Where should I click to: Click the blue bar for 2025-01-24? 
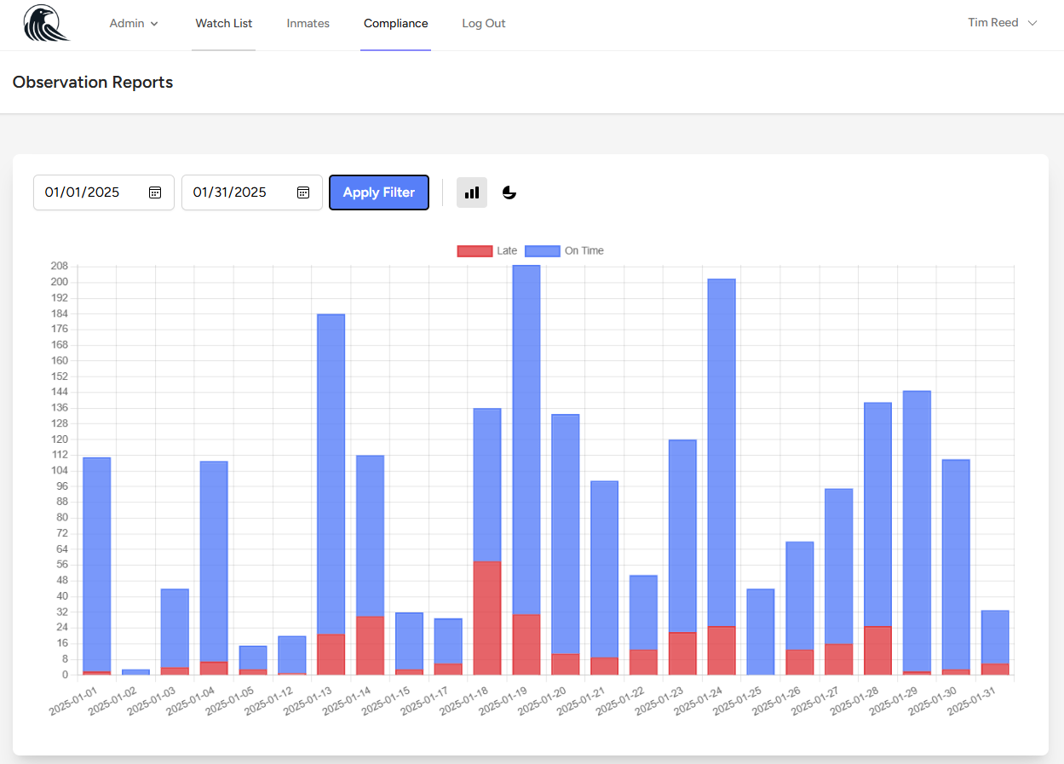click(722, 451)
